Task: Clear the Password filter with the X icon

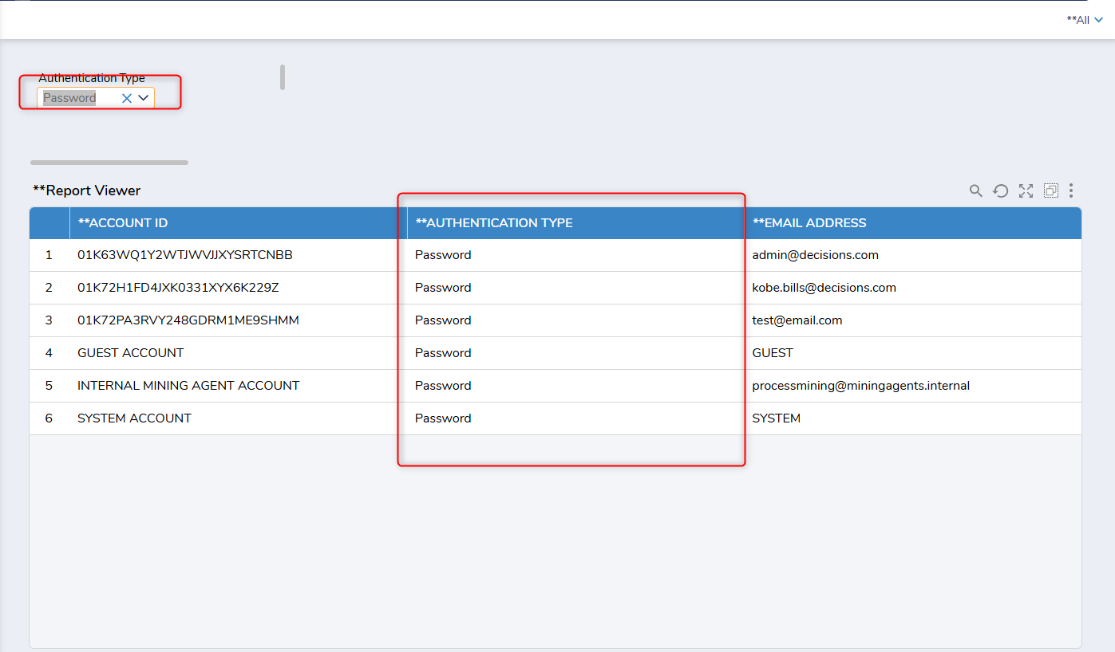Action: pos(126,98)
